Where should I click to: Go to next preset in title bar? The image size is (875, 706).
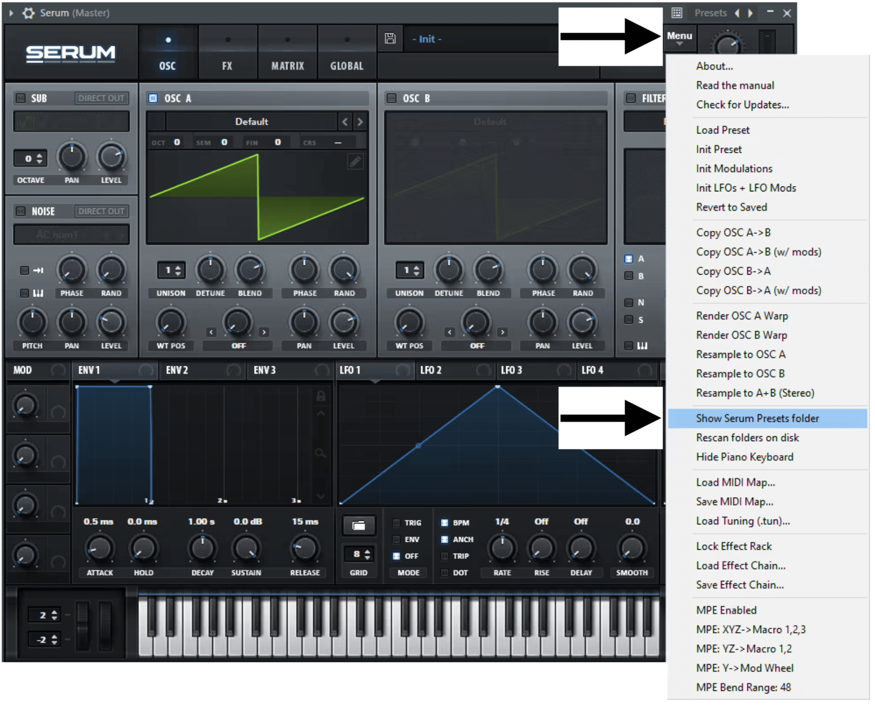coord(750,13)
